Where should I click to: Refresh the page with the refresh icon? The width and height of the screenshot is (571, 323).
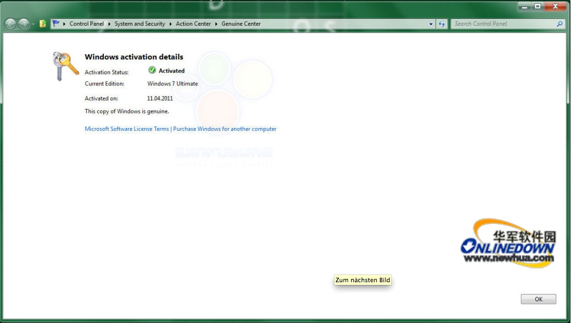[x=442, y=24]
